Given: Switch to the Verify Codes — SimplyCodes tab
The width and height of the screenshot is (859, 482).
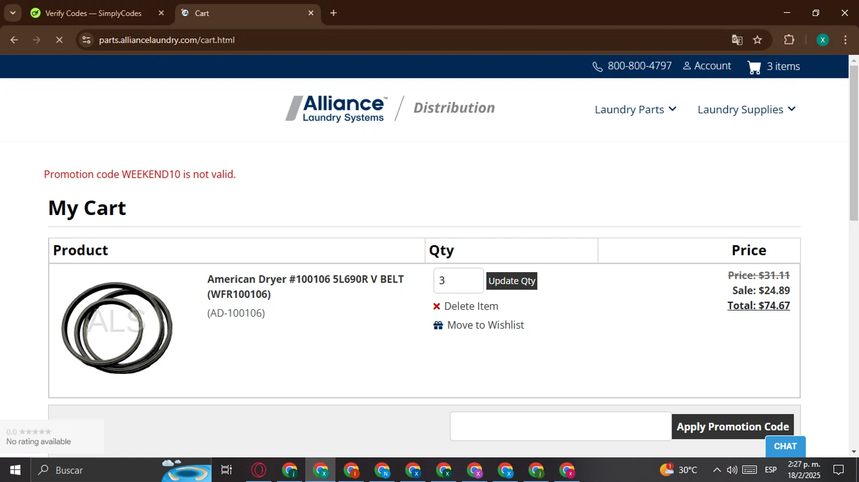Looking at the screenshot, I should (x=93, y=13).
